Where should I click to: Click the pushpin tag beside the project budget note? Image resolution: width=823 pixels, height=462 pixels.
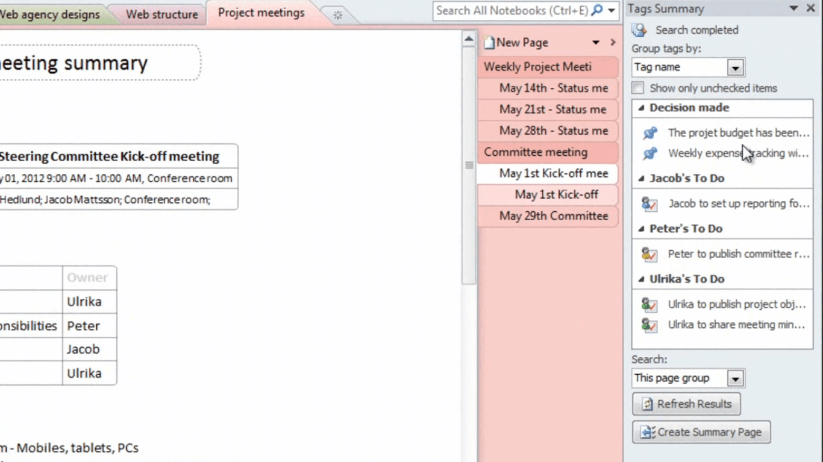tap(650, 132)
